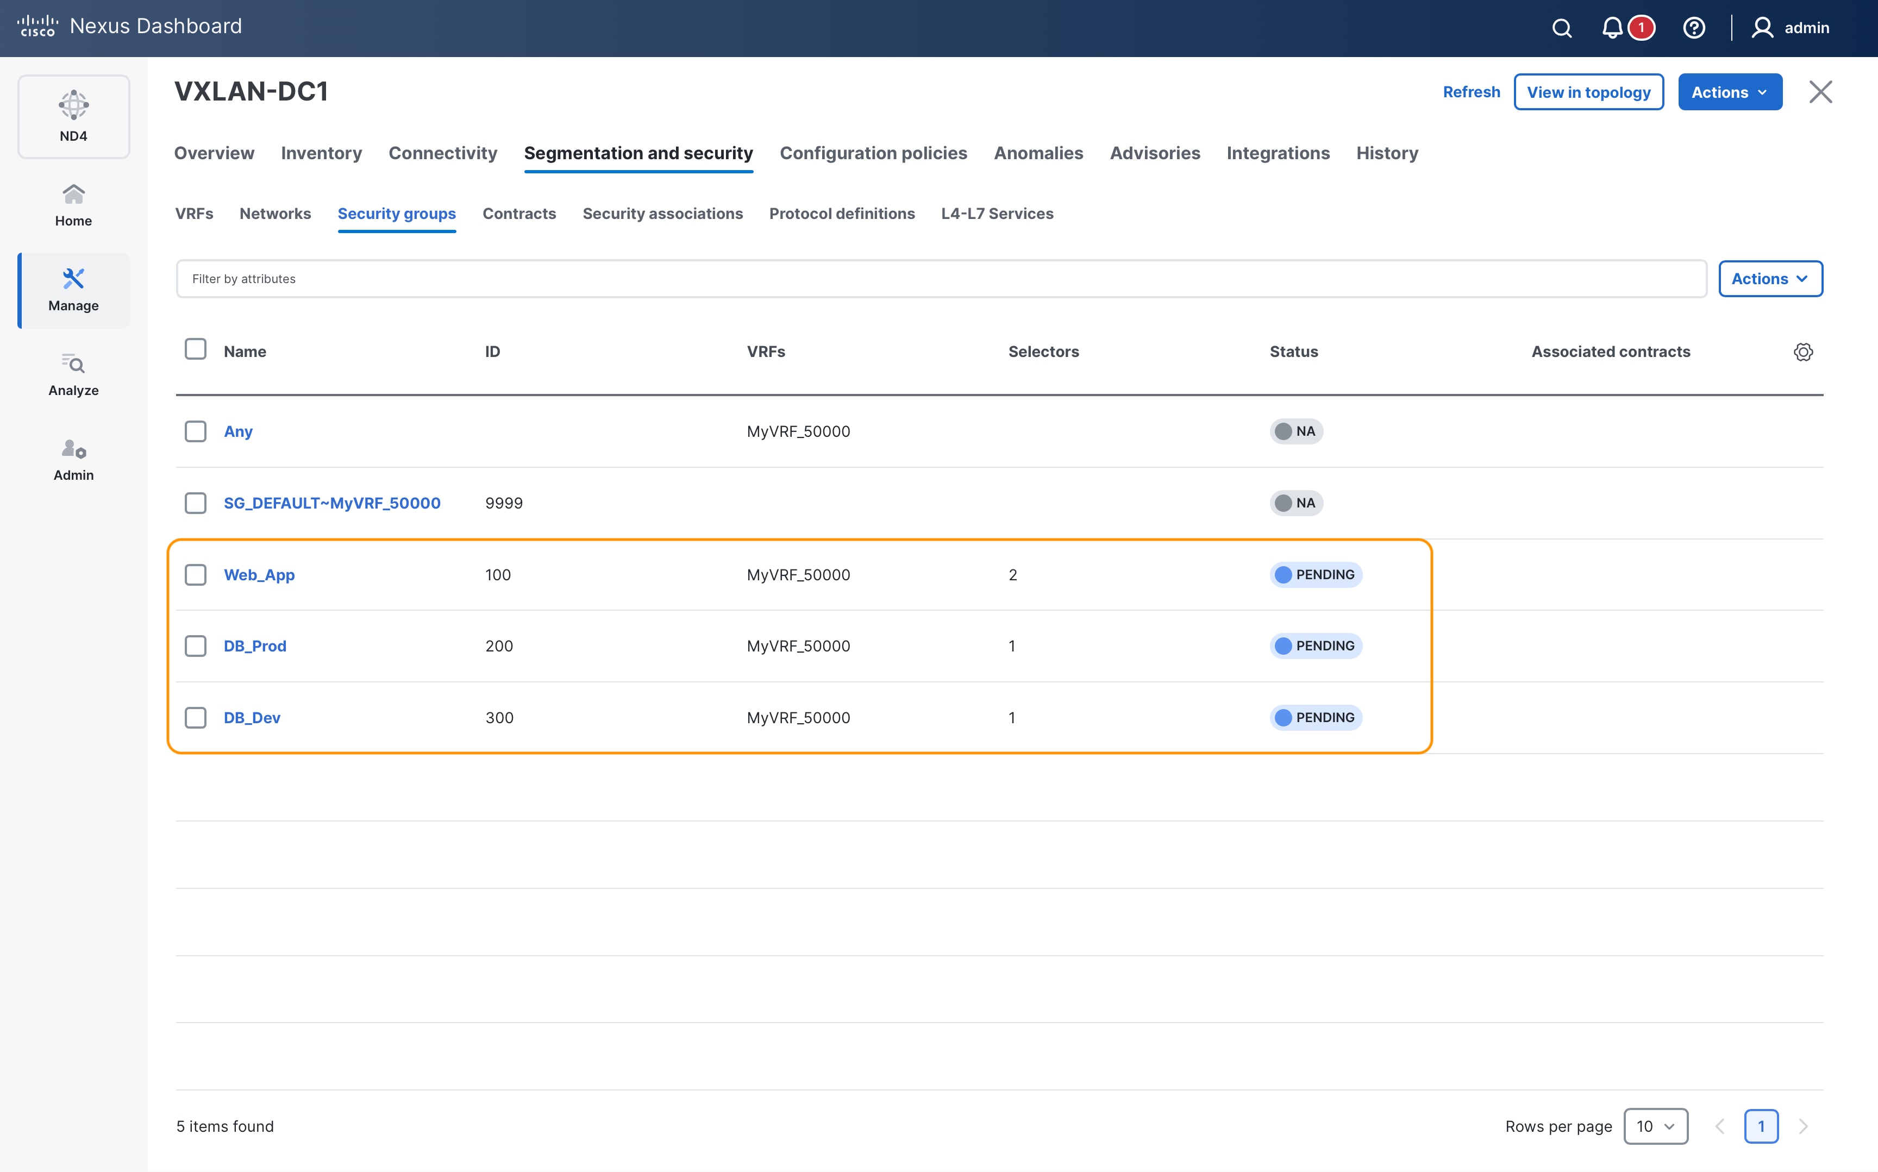Click the Cisco logo
Viewport: 1878px width, 1172px height.
click(x=37, y=26)
